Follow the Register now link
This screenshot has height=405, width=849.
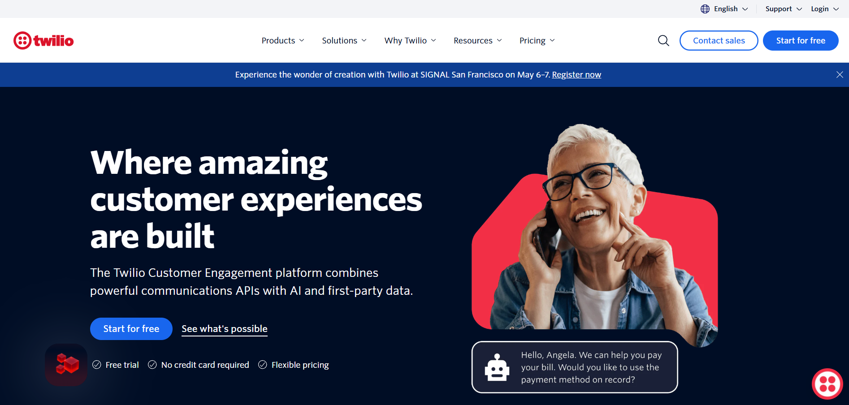click(x=576, y=75)
